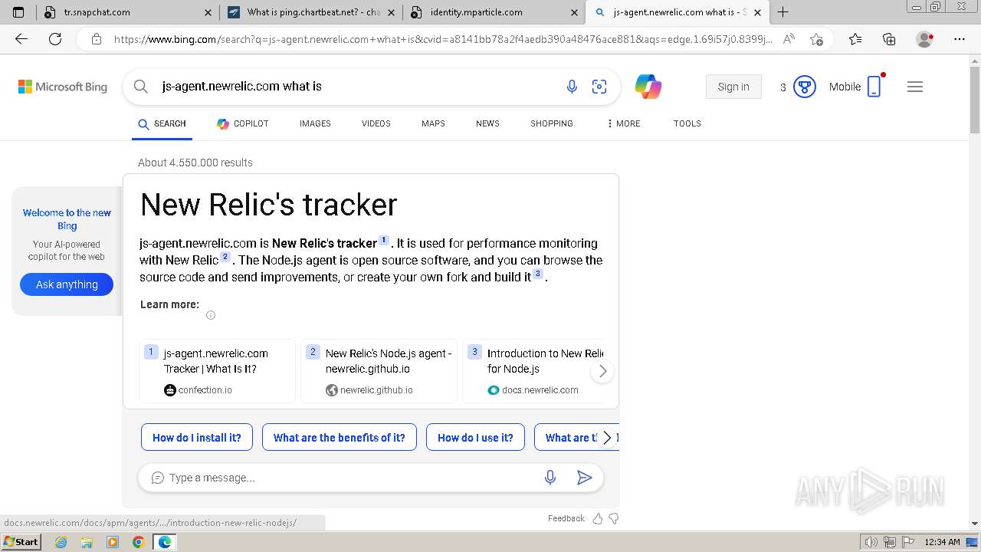
Task: Click suggestion How do I install it?
Action: (197, 438)
